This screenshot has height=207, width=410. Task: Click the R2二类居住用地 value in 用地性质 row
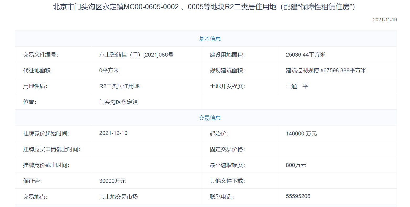pyautogui.click(x=119, y=86)
